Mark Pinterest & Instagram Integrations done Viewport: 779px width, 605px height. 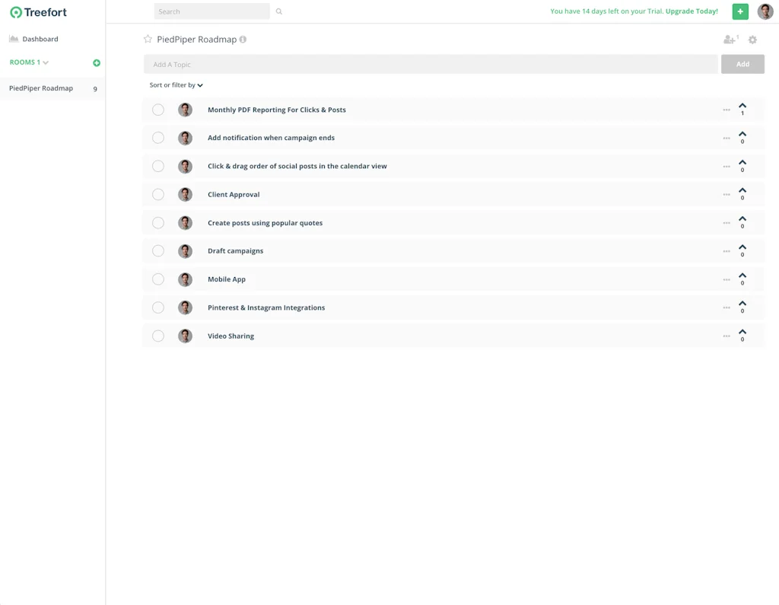(158, 307)
